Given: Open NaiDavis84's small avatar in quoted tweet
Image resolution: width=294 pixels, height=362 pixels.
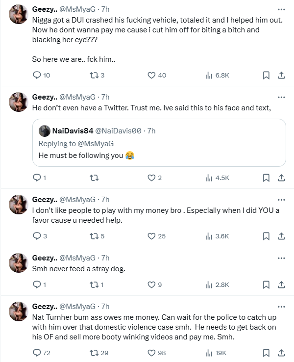Looking at the screenshot, I should pyautogui.click(x=44, y=130).
